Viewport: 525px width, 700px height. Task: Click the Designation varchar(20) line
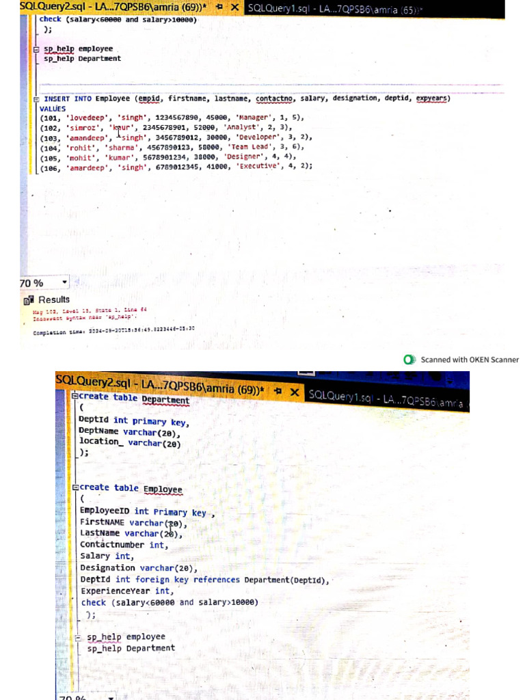point(139,568)
